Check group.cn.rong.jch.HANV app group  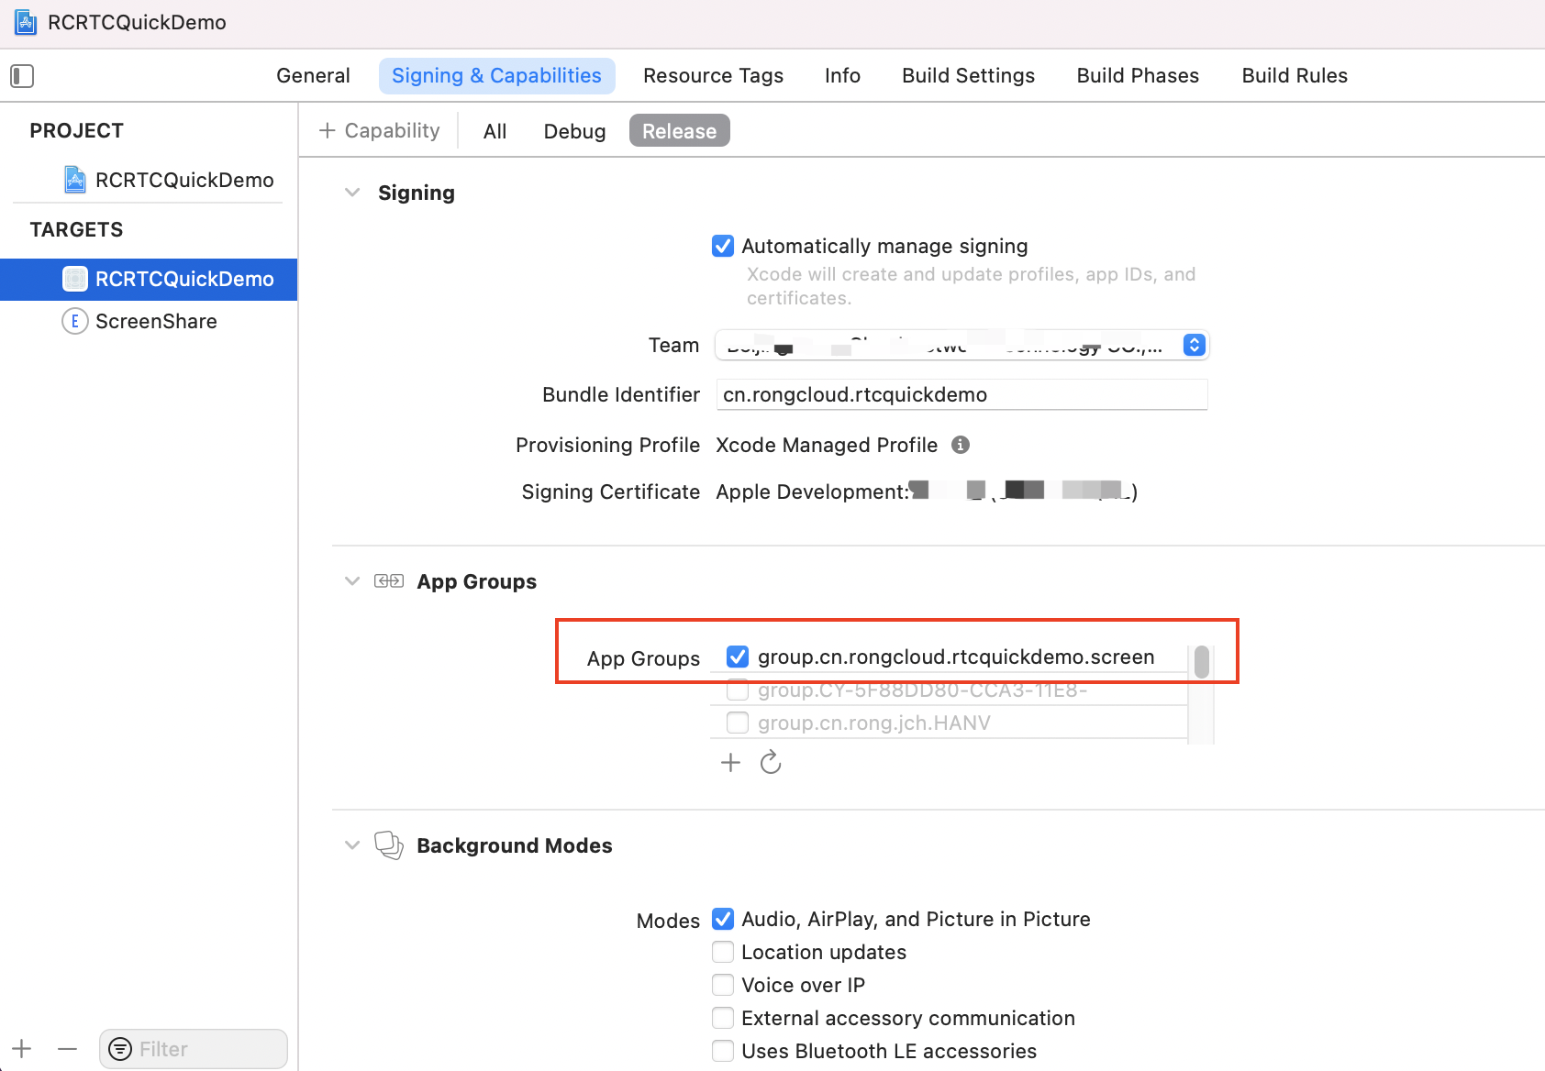[x=738, y=723]
